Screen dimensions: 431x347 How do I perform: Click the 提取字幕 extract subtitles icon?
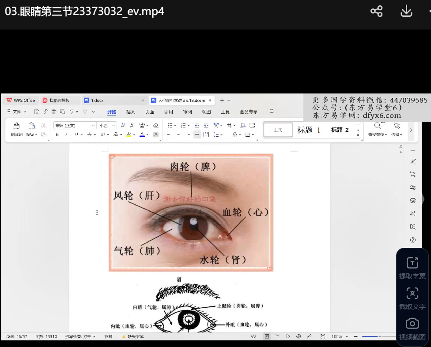(x=412, y=263)
